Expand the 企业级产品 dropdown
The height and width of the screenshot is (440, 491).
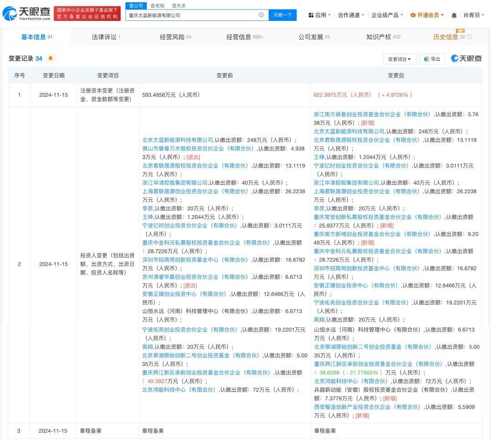click(387, 15)
